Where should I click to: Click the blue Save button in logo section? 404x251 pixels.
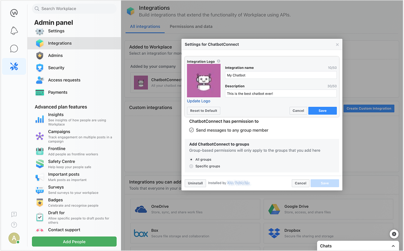click(x=323, y=111)
